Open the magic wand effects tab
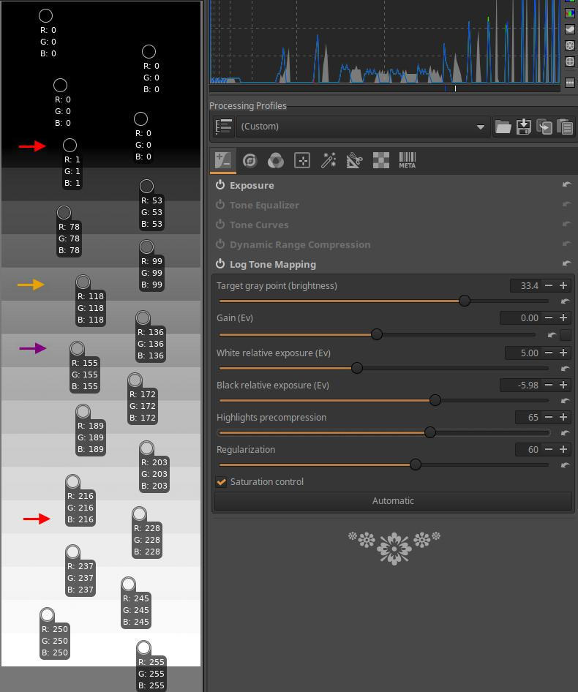This screenshot has height=692, width=578. coord(329,160)
